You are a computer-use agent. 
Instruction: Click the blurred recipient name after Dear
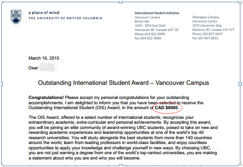point(48,68)
